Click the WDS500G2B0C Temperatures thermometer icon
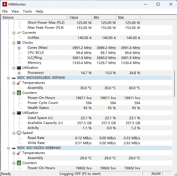 19,83
